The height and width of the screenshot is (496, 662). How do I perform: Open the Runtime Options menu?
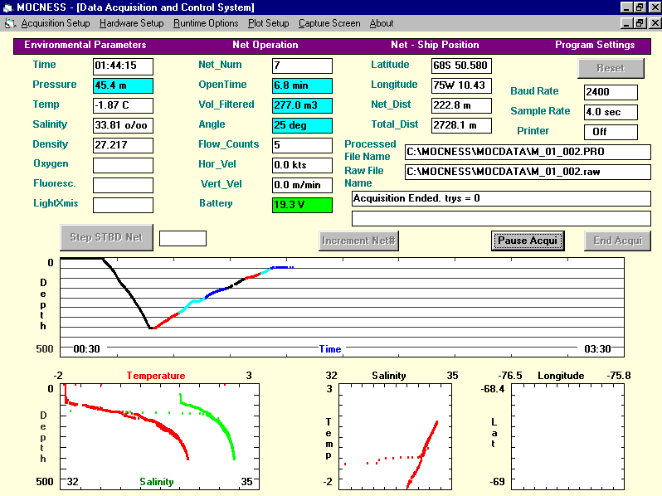[206, 23]
